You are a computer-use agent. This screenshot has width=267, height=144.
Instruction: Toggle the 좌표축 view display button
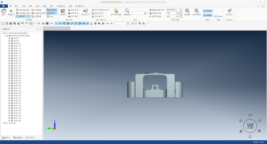(208, 11)
